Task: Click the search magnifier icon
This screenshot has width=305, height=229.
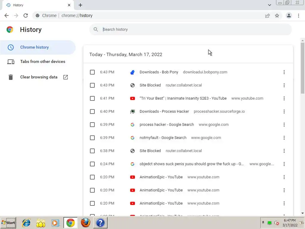Action: [96, 30]
